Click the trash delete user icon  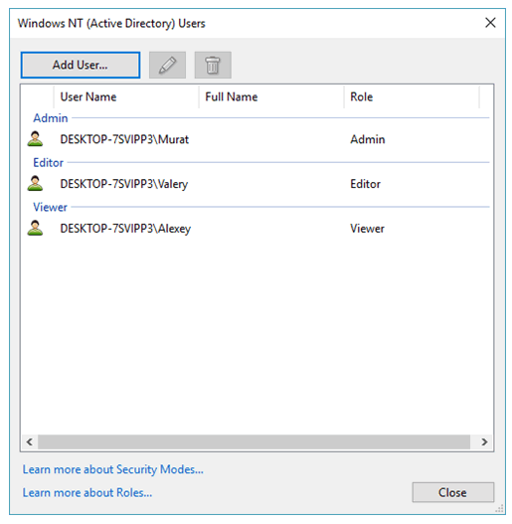(213, 65)
